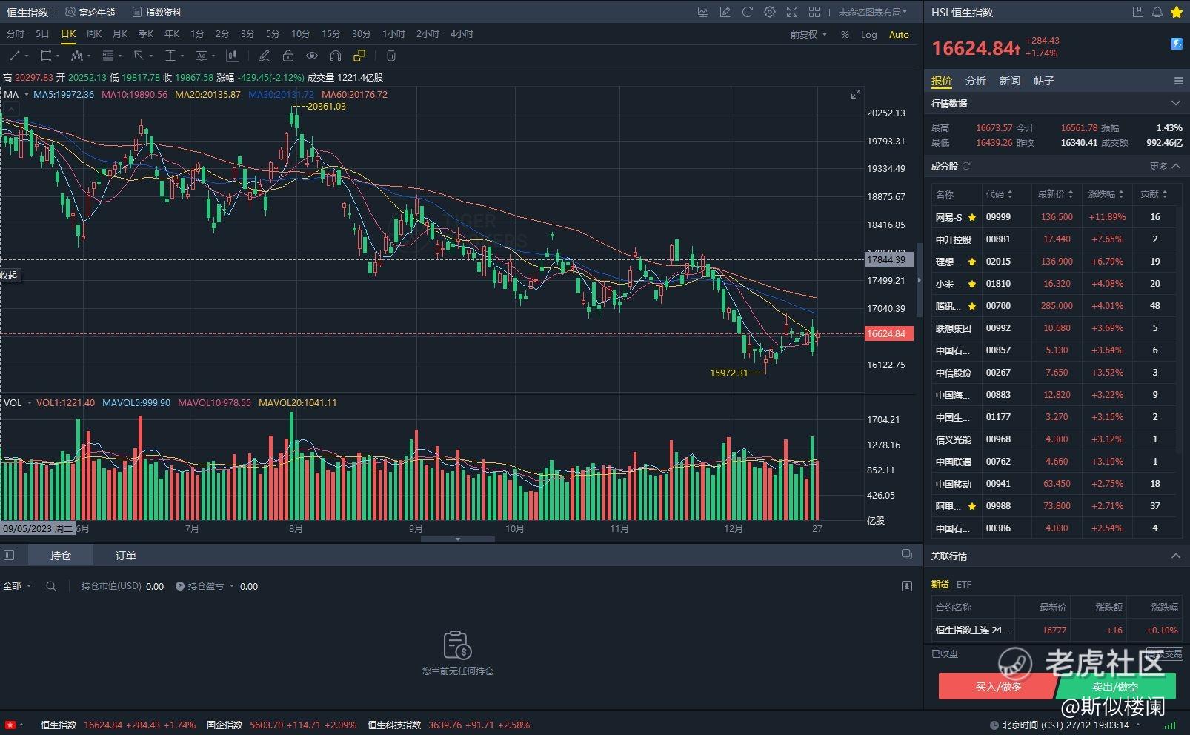Click the 买入/做多 buy button
The height and width of the screenshot is (735, 1190).
pos(997,686)
